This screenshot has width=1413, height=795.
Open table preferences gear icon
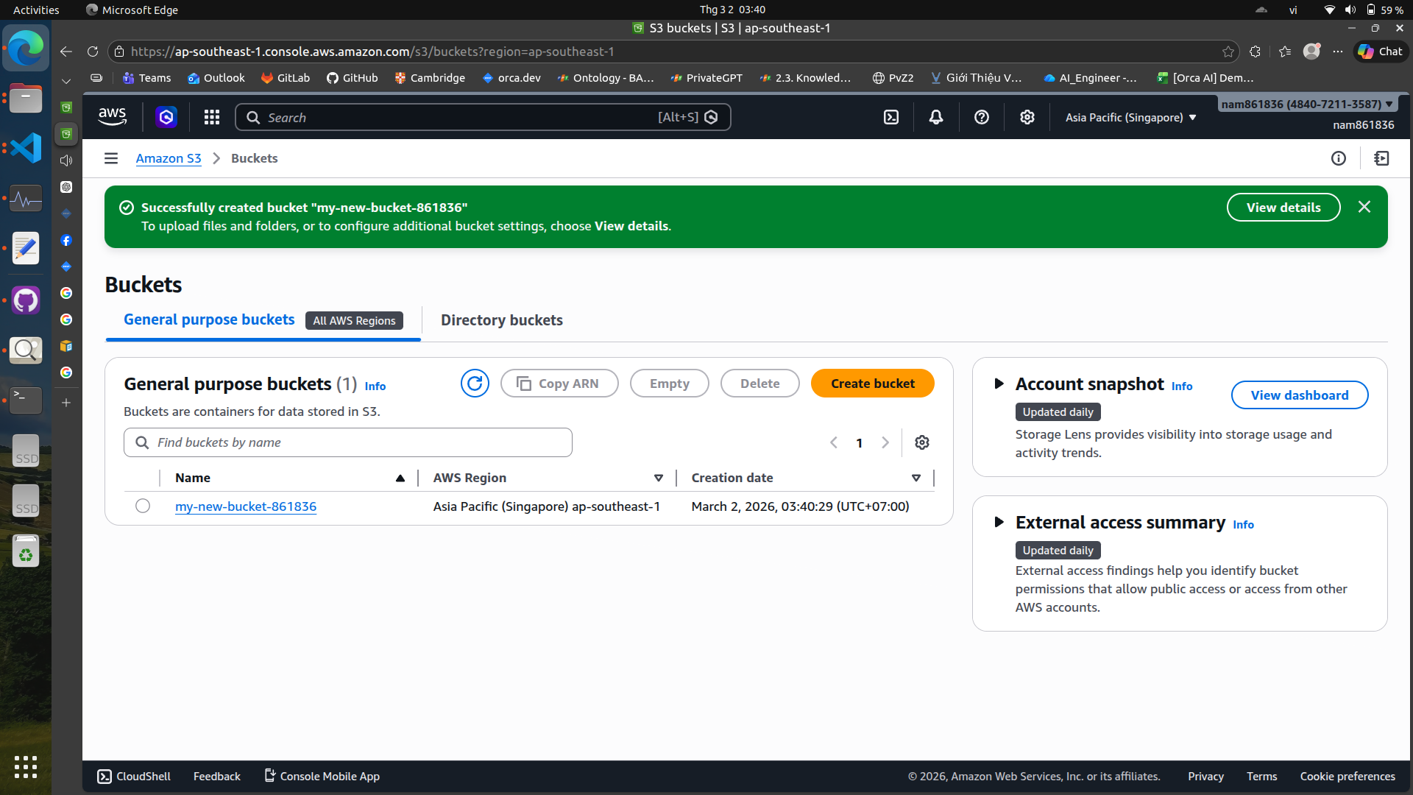pos(922,442)
